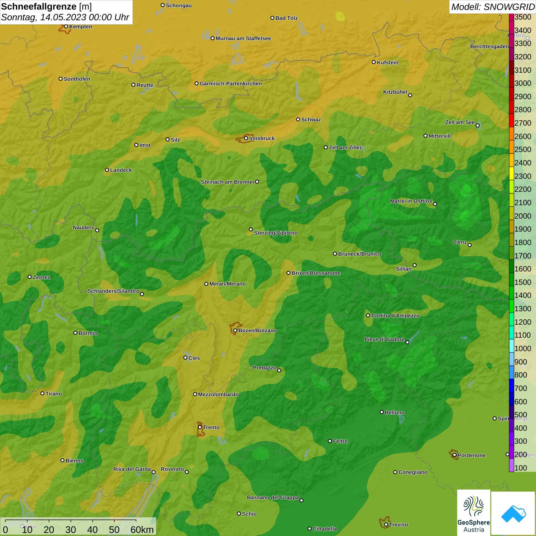Select the Innsbruck city marker
This screenshot has height=536, width=536.
[x=246, y=138]
